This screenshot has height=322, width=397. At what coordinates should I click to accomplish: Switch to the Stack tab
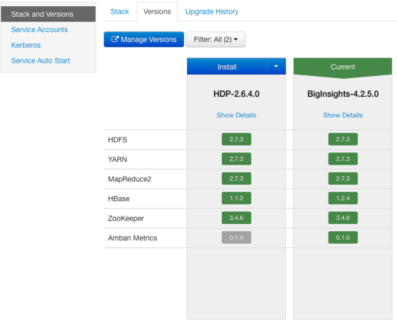click(x=120, y=11)
